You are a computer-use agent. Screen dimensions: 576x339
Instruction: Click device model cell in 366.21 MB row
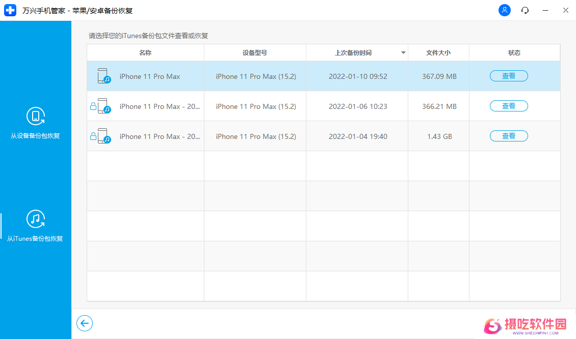tap(256, 106)
